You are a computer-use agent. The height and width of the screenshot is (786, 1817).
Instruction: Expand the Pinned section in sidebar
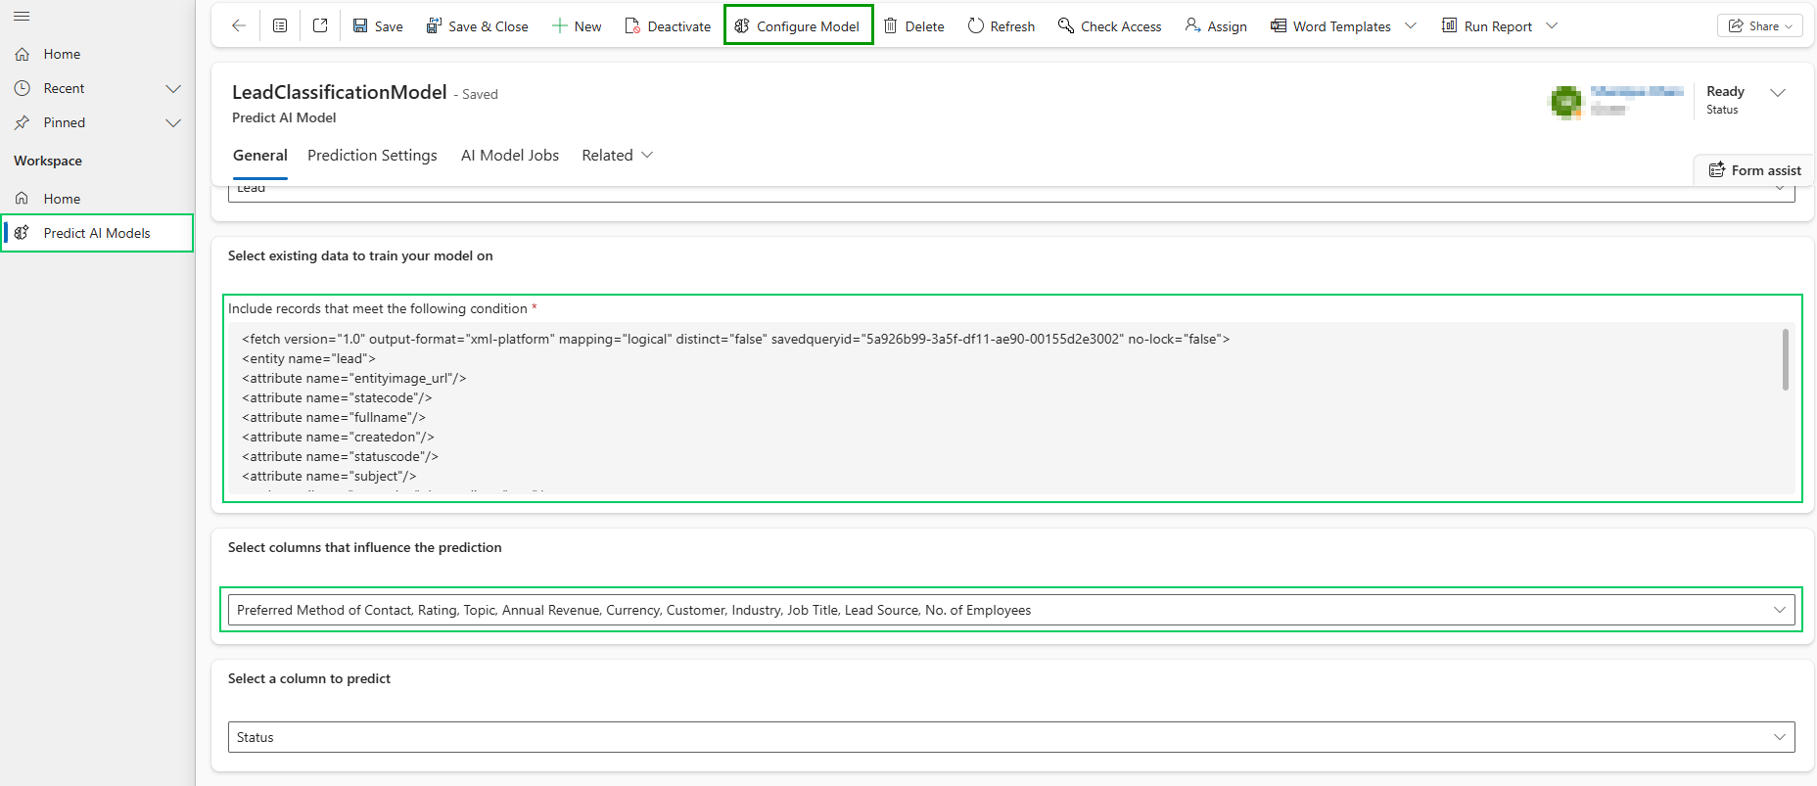pyautogui.click(x=173, y=122)
